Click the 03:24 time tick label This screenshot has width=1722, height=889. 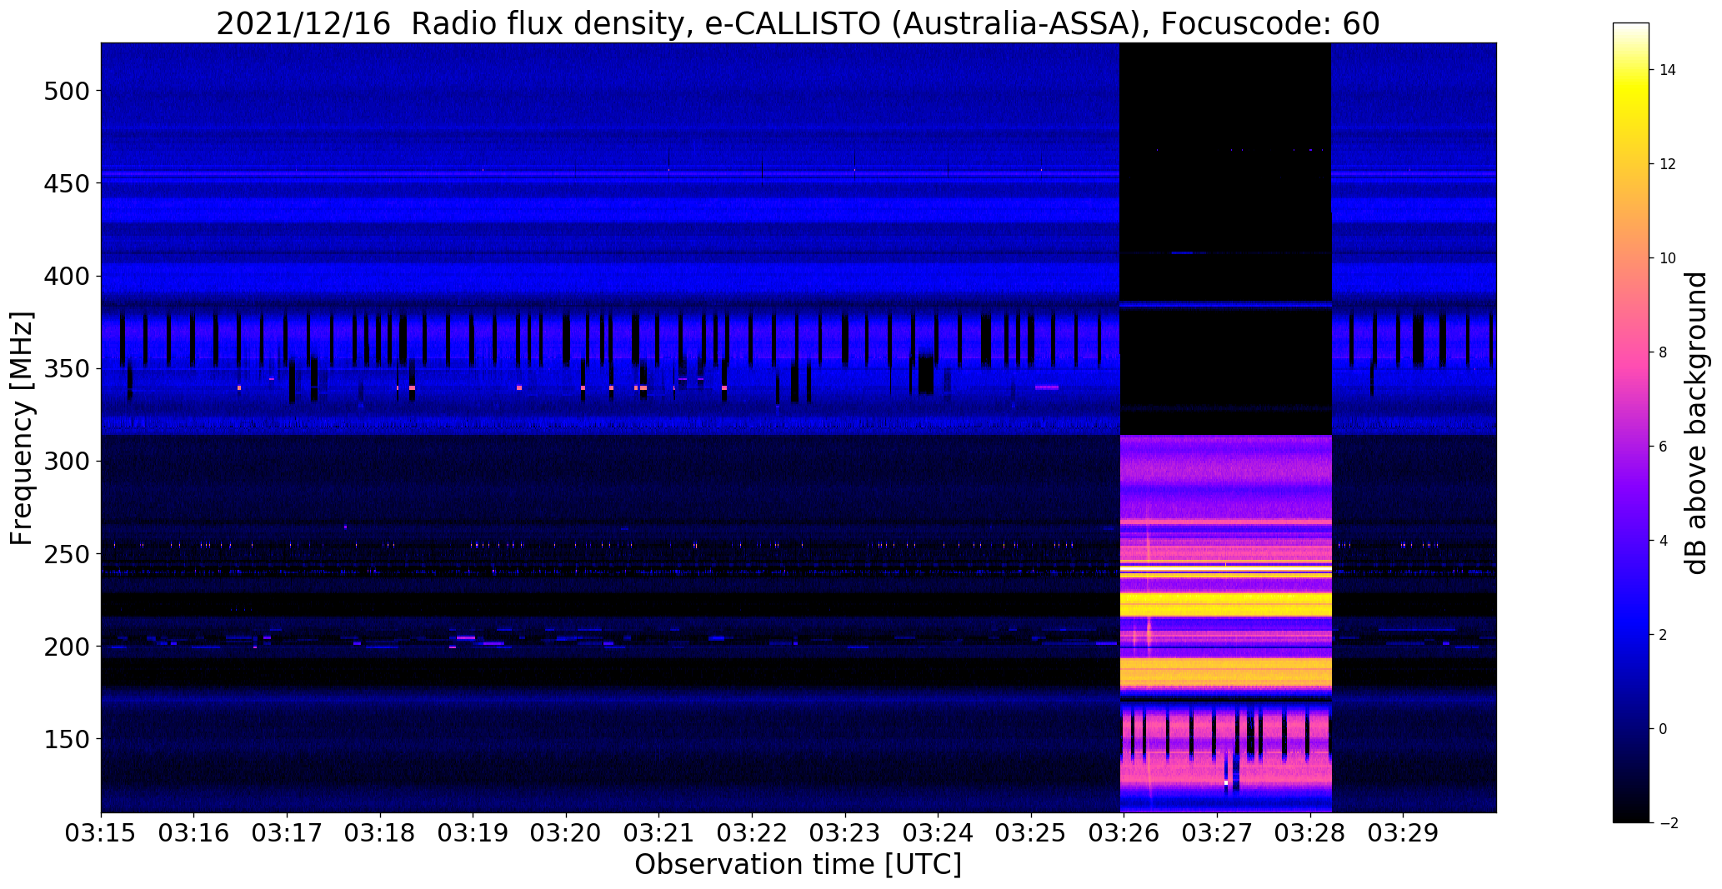[939, 833]
